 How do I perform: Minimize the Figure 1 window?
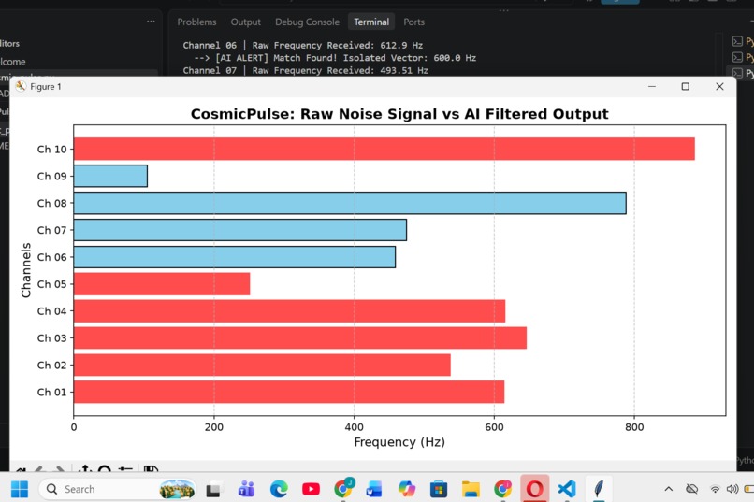click(x=652, y=86)
